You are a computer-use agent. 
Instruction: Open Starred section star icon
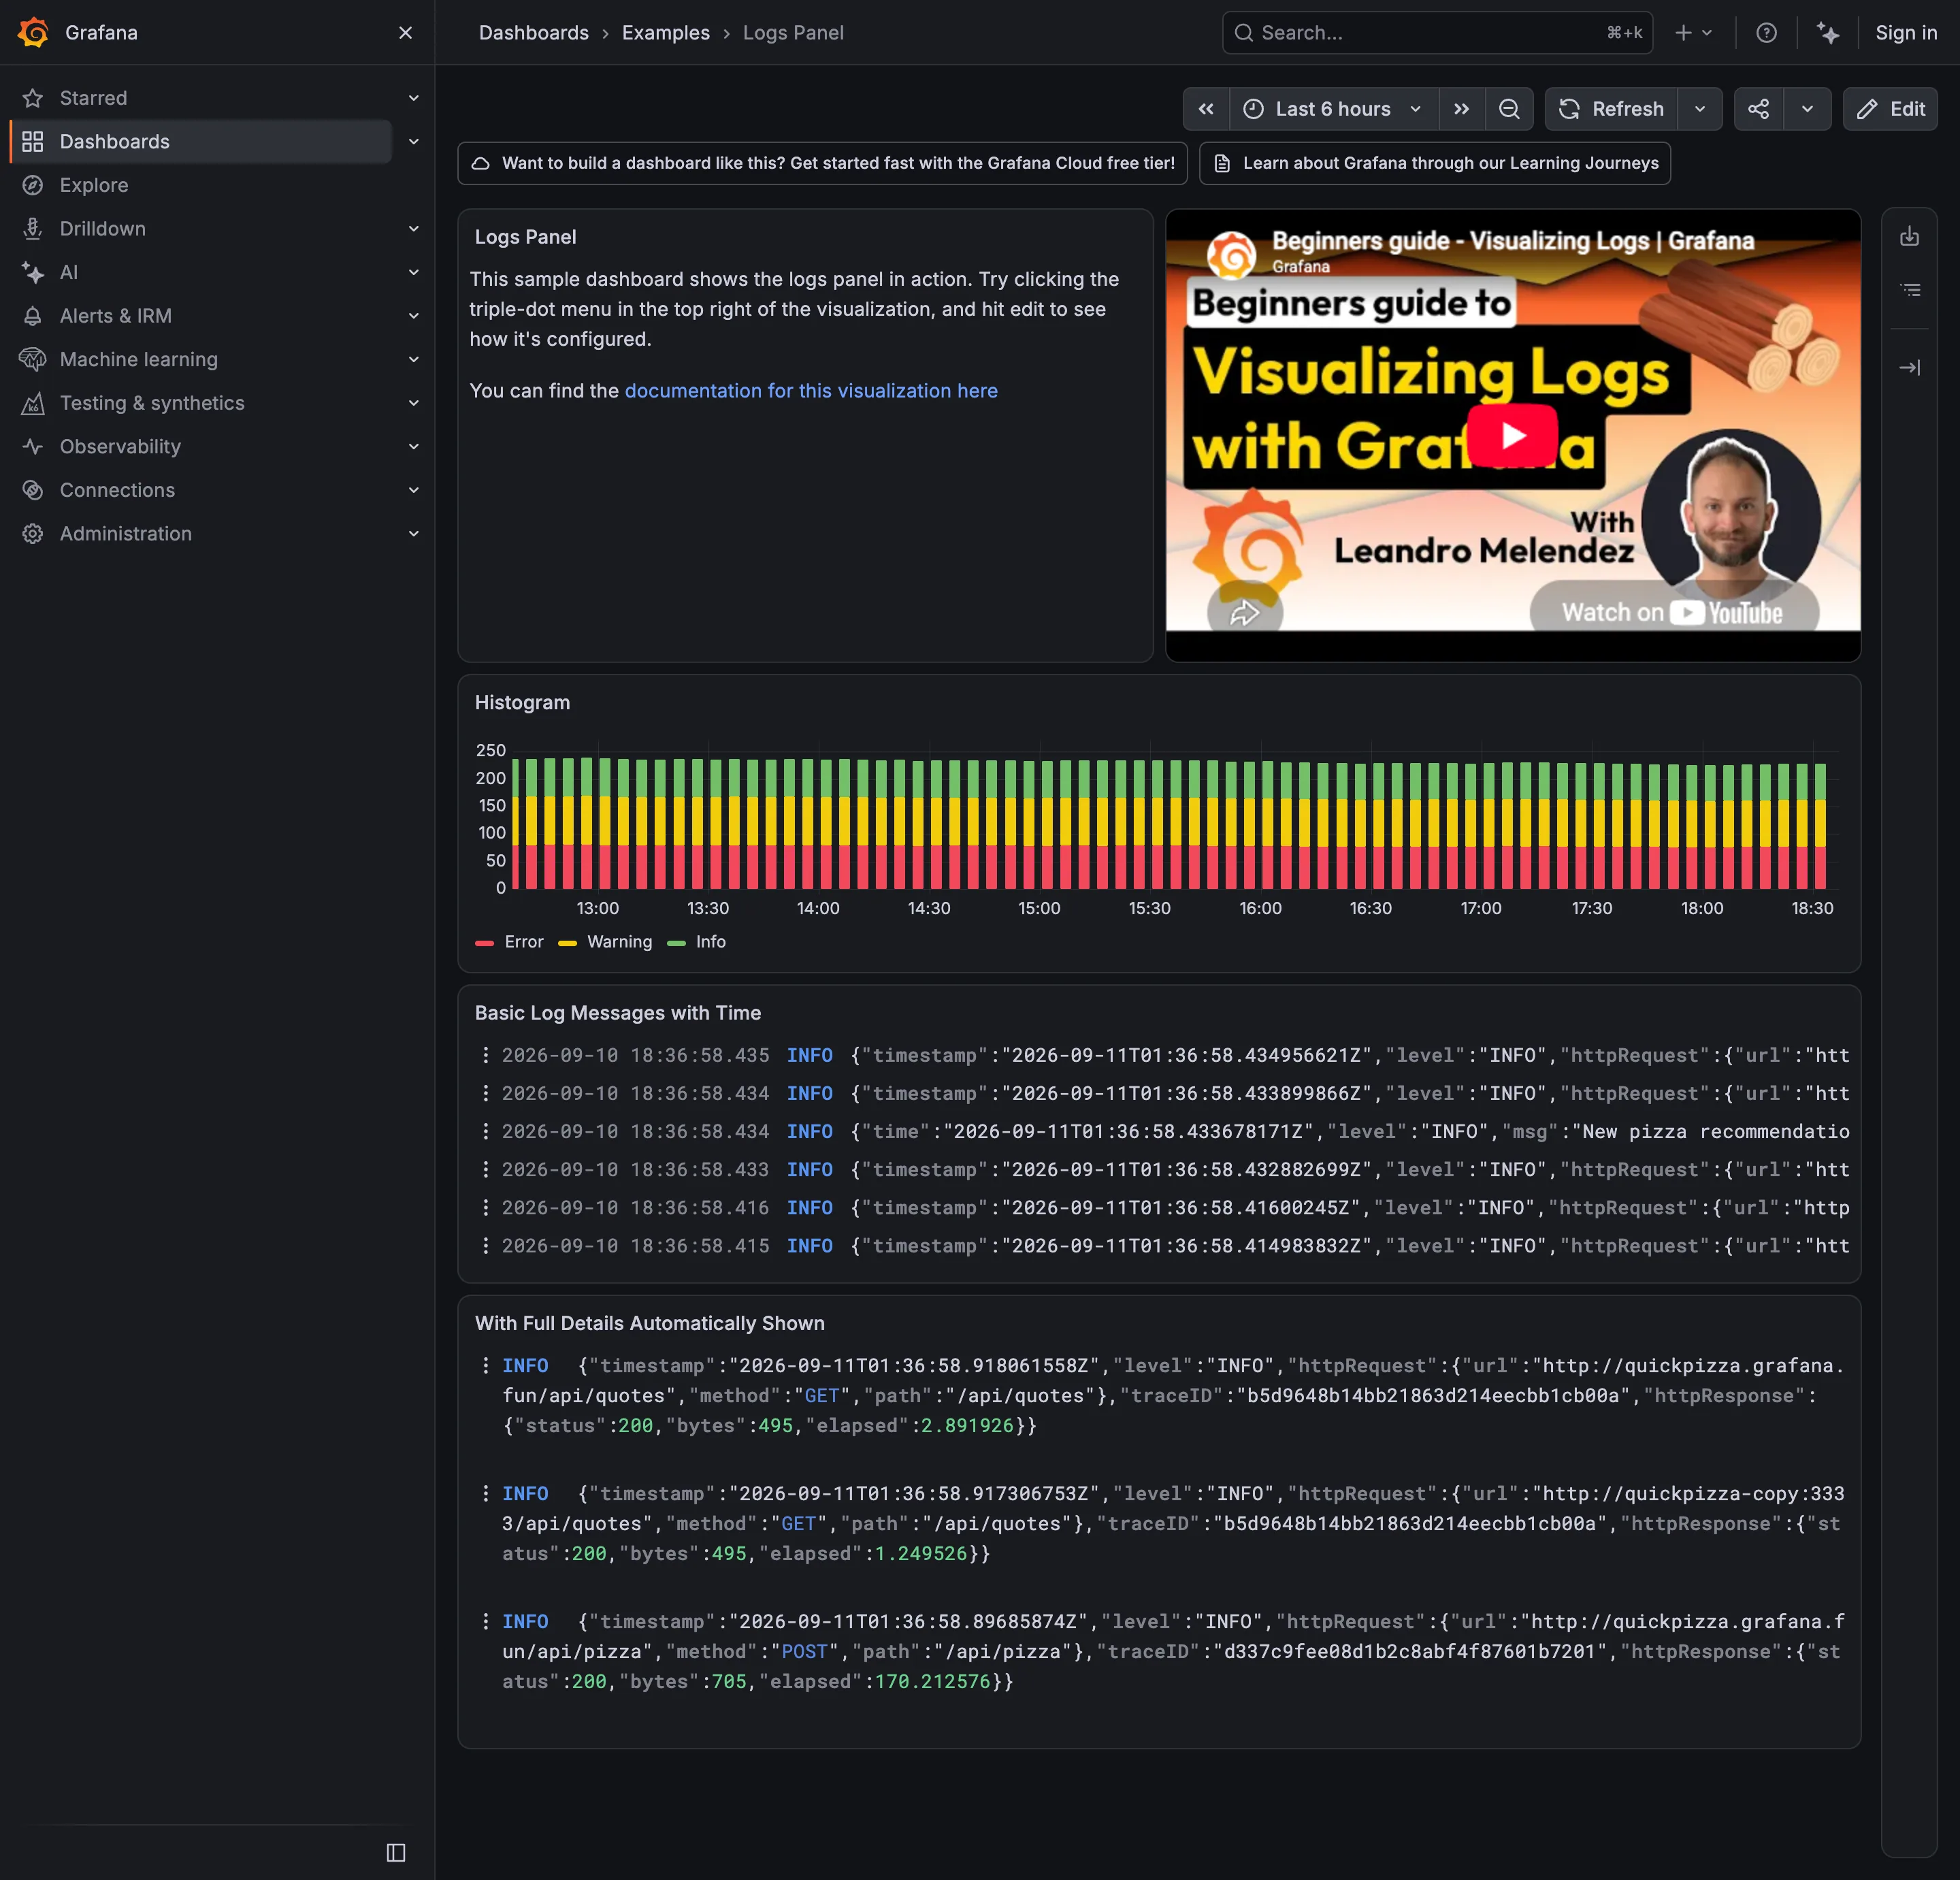coord(33,98)
